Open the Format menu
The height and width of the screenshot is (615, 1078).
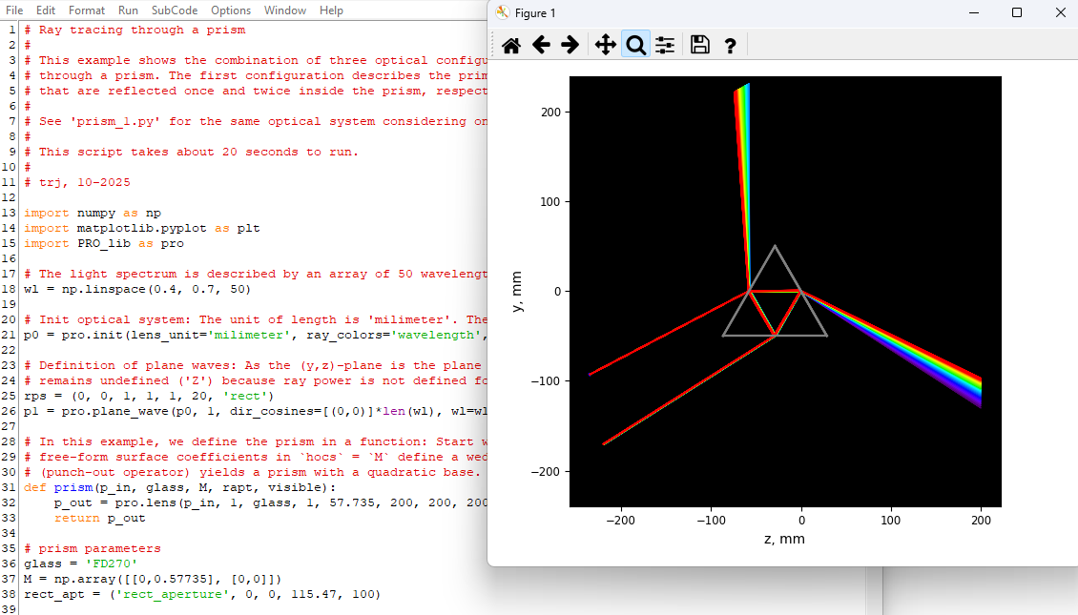(87, 10)
